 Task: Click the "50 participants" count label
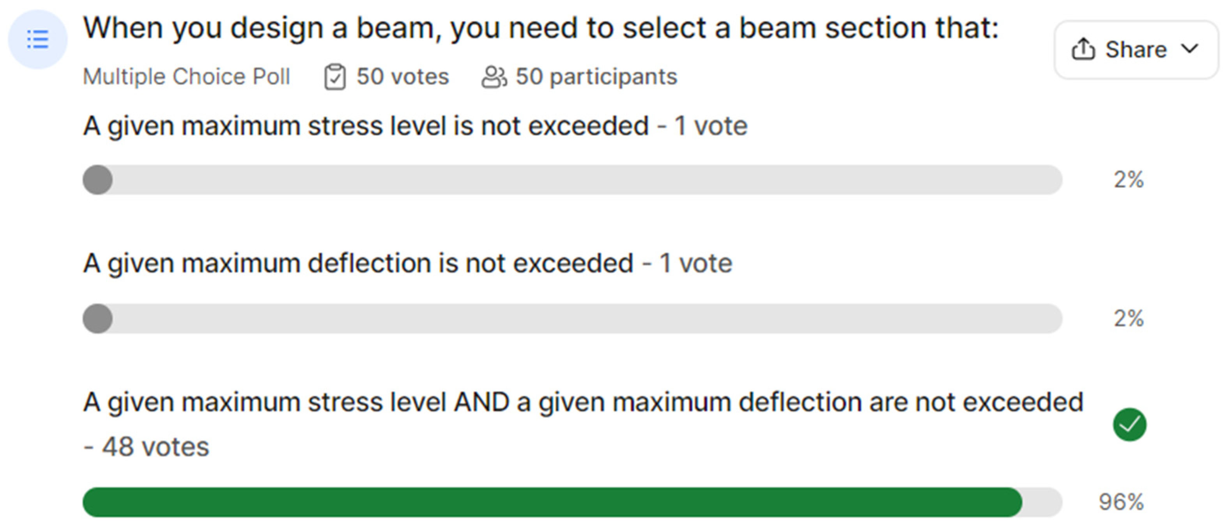(596, 77)
